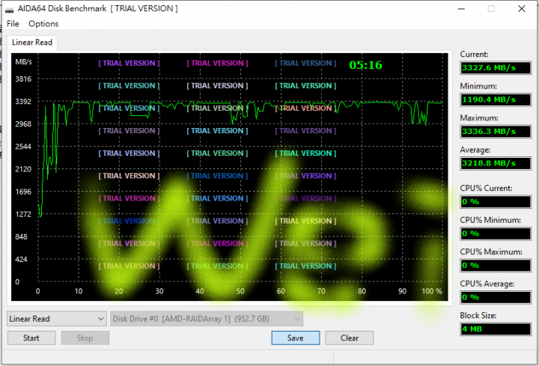Click the Clear button
This screenshot has height=366, width=539.
(x=350, y=338)
